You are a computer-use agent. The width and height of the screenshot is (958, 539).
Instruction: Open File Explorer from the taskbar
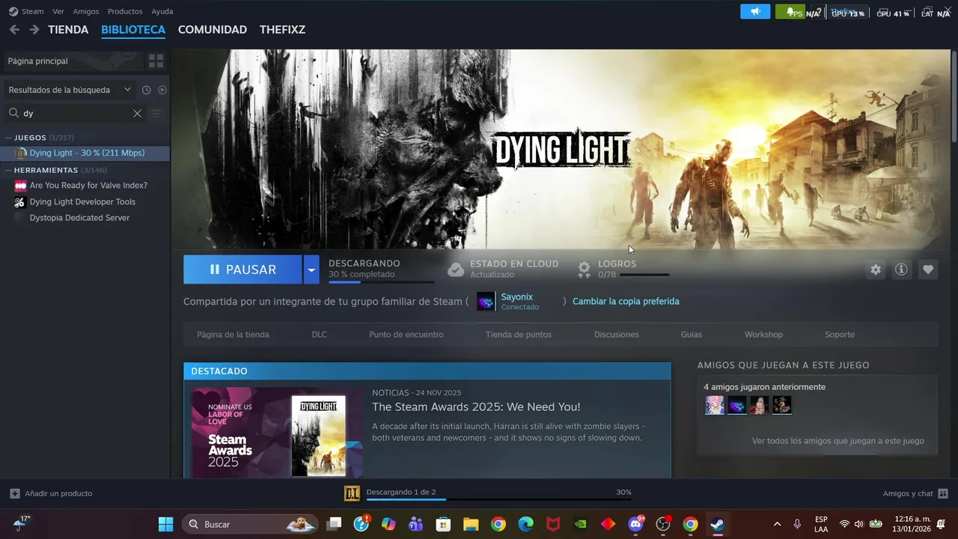471,524
